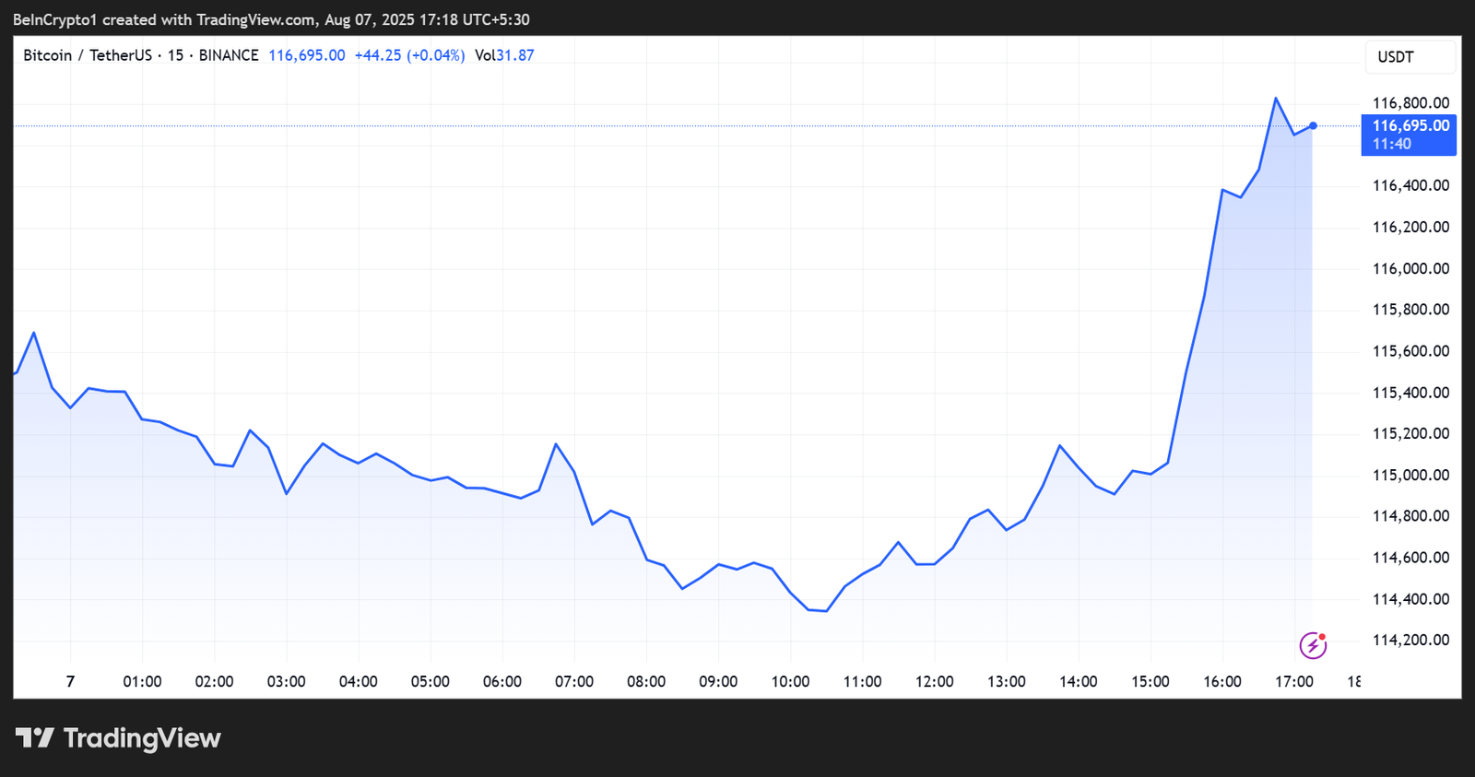Select the 15 interval label in legend
The image size is (1475, 777).
[175, 55]
